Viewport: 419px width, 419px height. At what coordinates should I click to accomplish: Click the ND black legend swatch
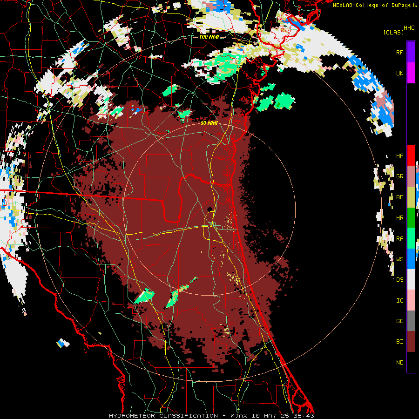411,362
